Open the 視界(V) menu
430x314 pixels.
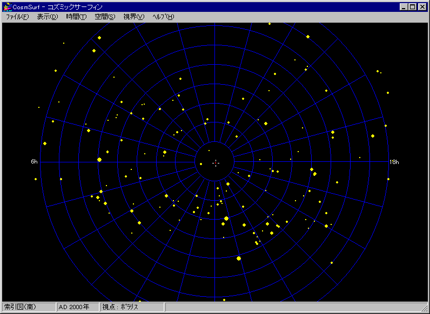point(134,17)
